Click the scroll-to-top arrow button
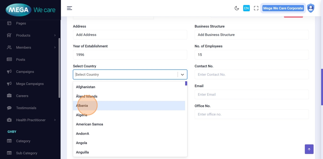 [309, 149]
